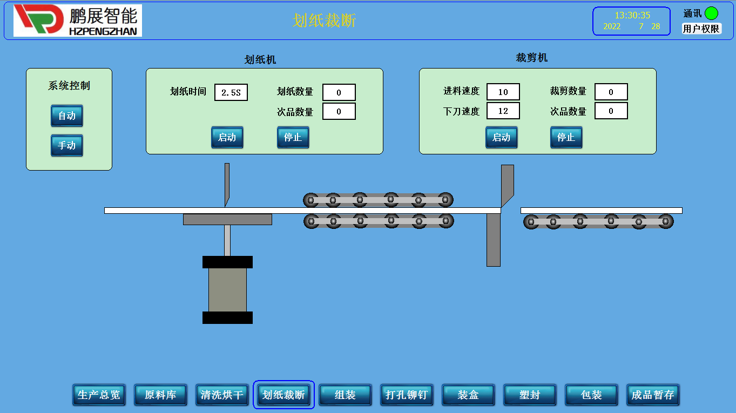Open the 成品暂存 page tab
The height and width of the screenshot is (413, 736).
pos(653,395)
